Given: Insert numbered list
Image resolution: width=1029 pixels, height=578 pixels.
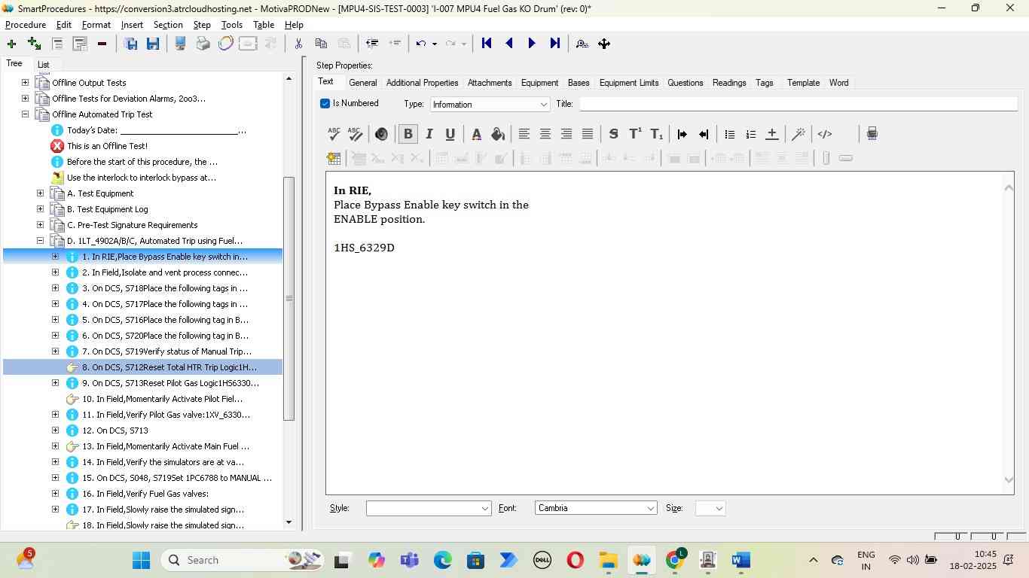Looking at the screenshot, I should 750,134.
